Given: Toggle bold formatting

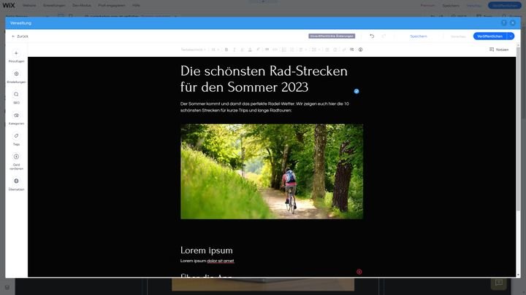Looking at the screenshot, I should 226,50.
